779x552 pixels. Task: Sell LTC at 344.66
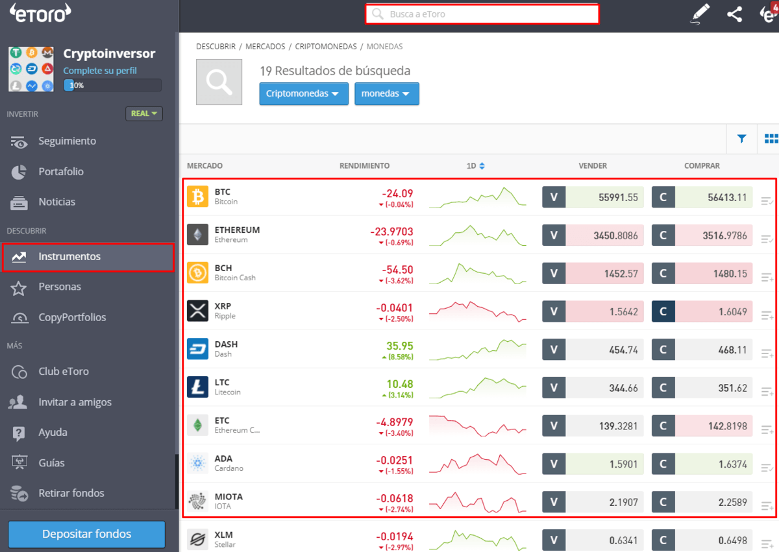pos(593,388)
